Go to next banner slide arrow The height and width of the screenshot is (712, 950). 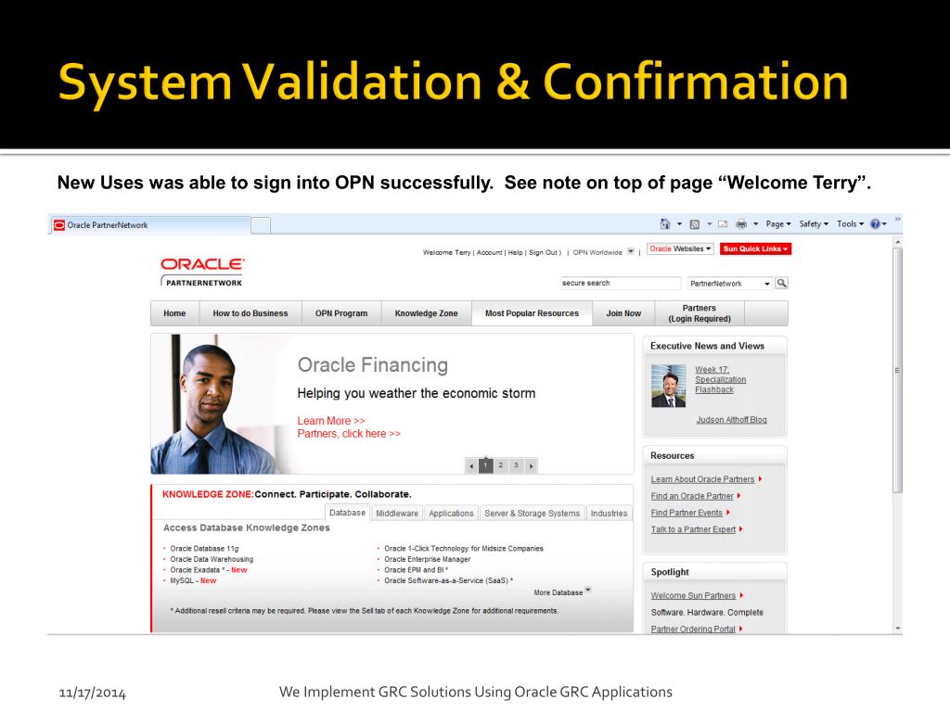(x=532, y=465)
